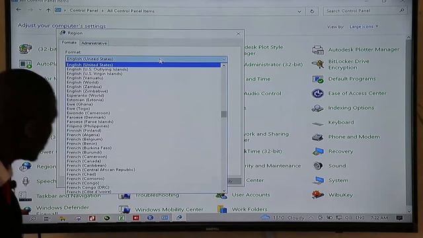This screenshot has width=423, height=238.
Task: Select English (U.S. Outlying Islands)
Action: pyautogui.click(x=143, y=69)
